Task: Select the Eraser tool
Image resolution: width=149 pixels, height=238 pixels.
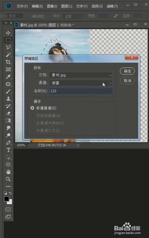Action: [8, 113]
